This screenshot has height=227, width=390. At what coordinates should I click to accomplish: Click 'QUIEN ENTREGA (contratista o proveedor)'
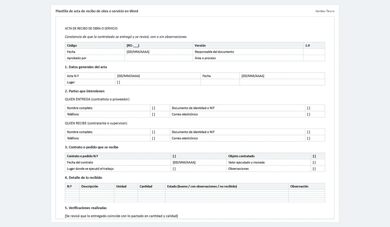(x=97, y=99)
